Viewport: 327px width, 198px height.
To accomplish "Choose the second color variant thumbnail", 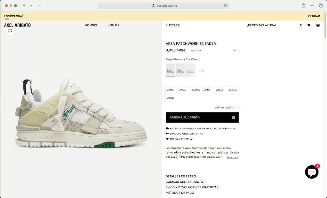I will click(x=180, y=70).
